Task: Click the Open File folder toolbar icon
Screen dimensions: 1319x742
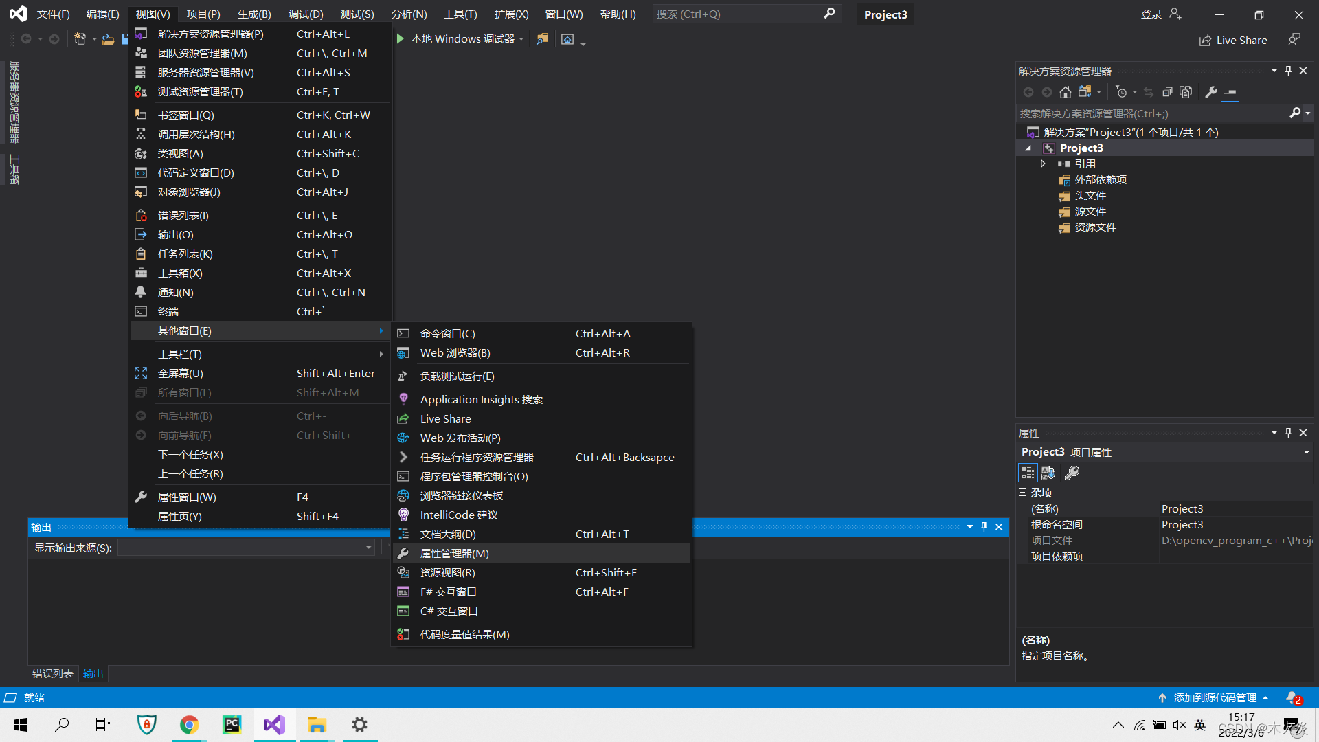Action: 108,39
